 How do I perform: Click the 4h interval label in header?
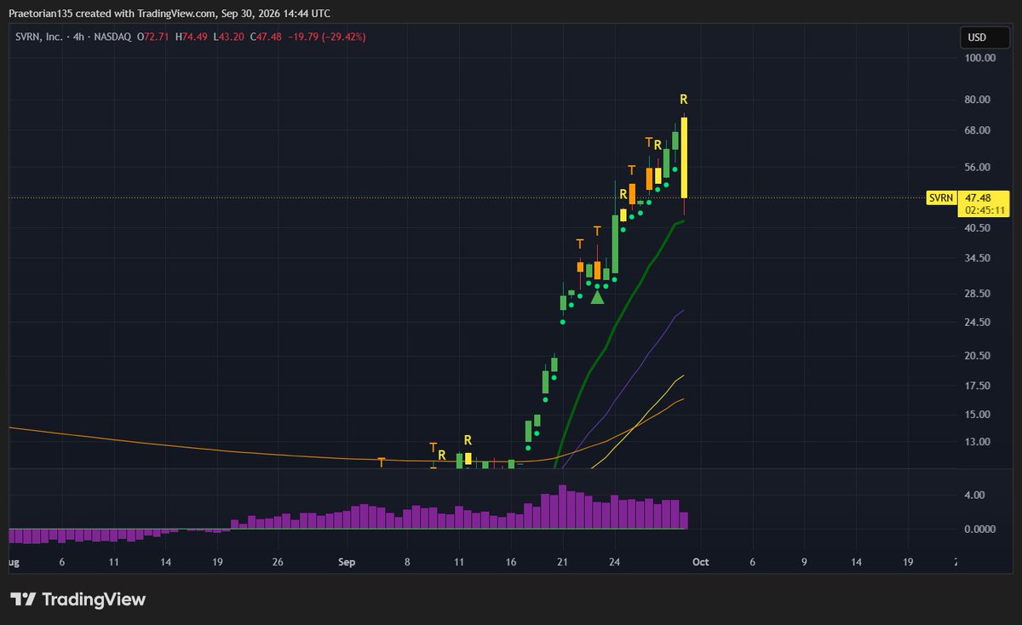tap(78, 37)
